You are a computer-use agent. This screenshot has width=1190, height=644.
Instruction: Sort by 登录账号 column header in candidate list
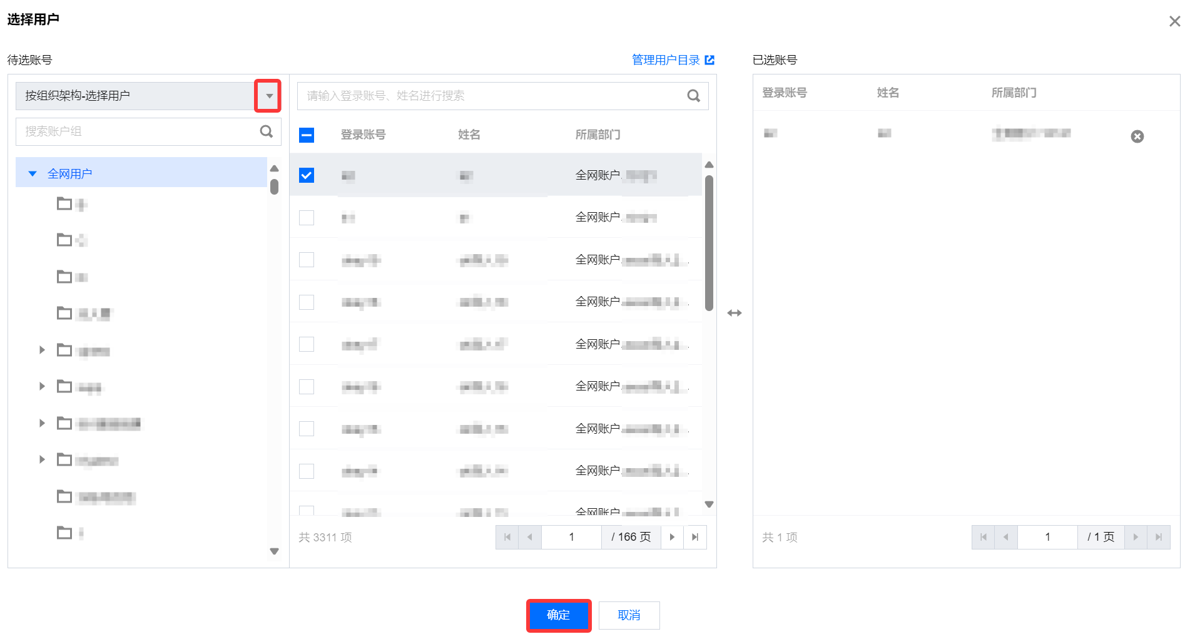(x=363, y=135)
